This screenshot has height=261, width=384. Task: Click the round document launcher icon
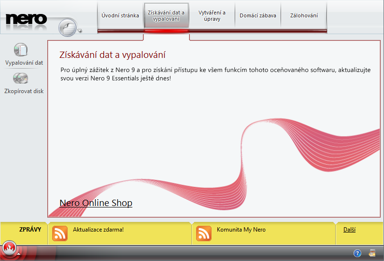68,27
